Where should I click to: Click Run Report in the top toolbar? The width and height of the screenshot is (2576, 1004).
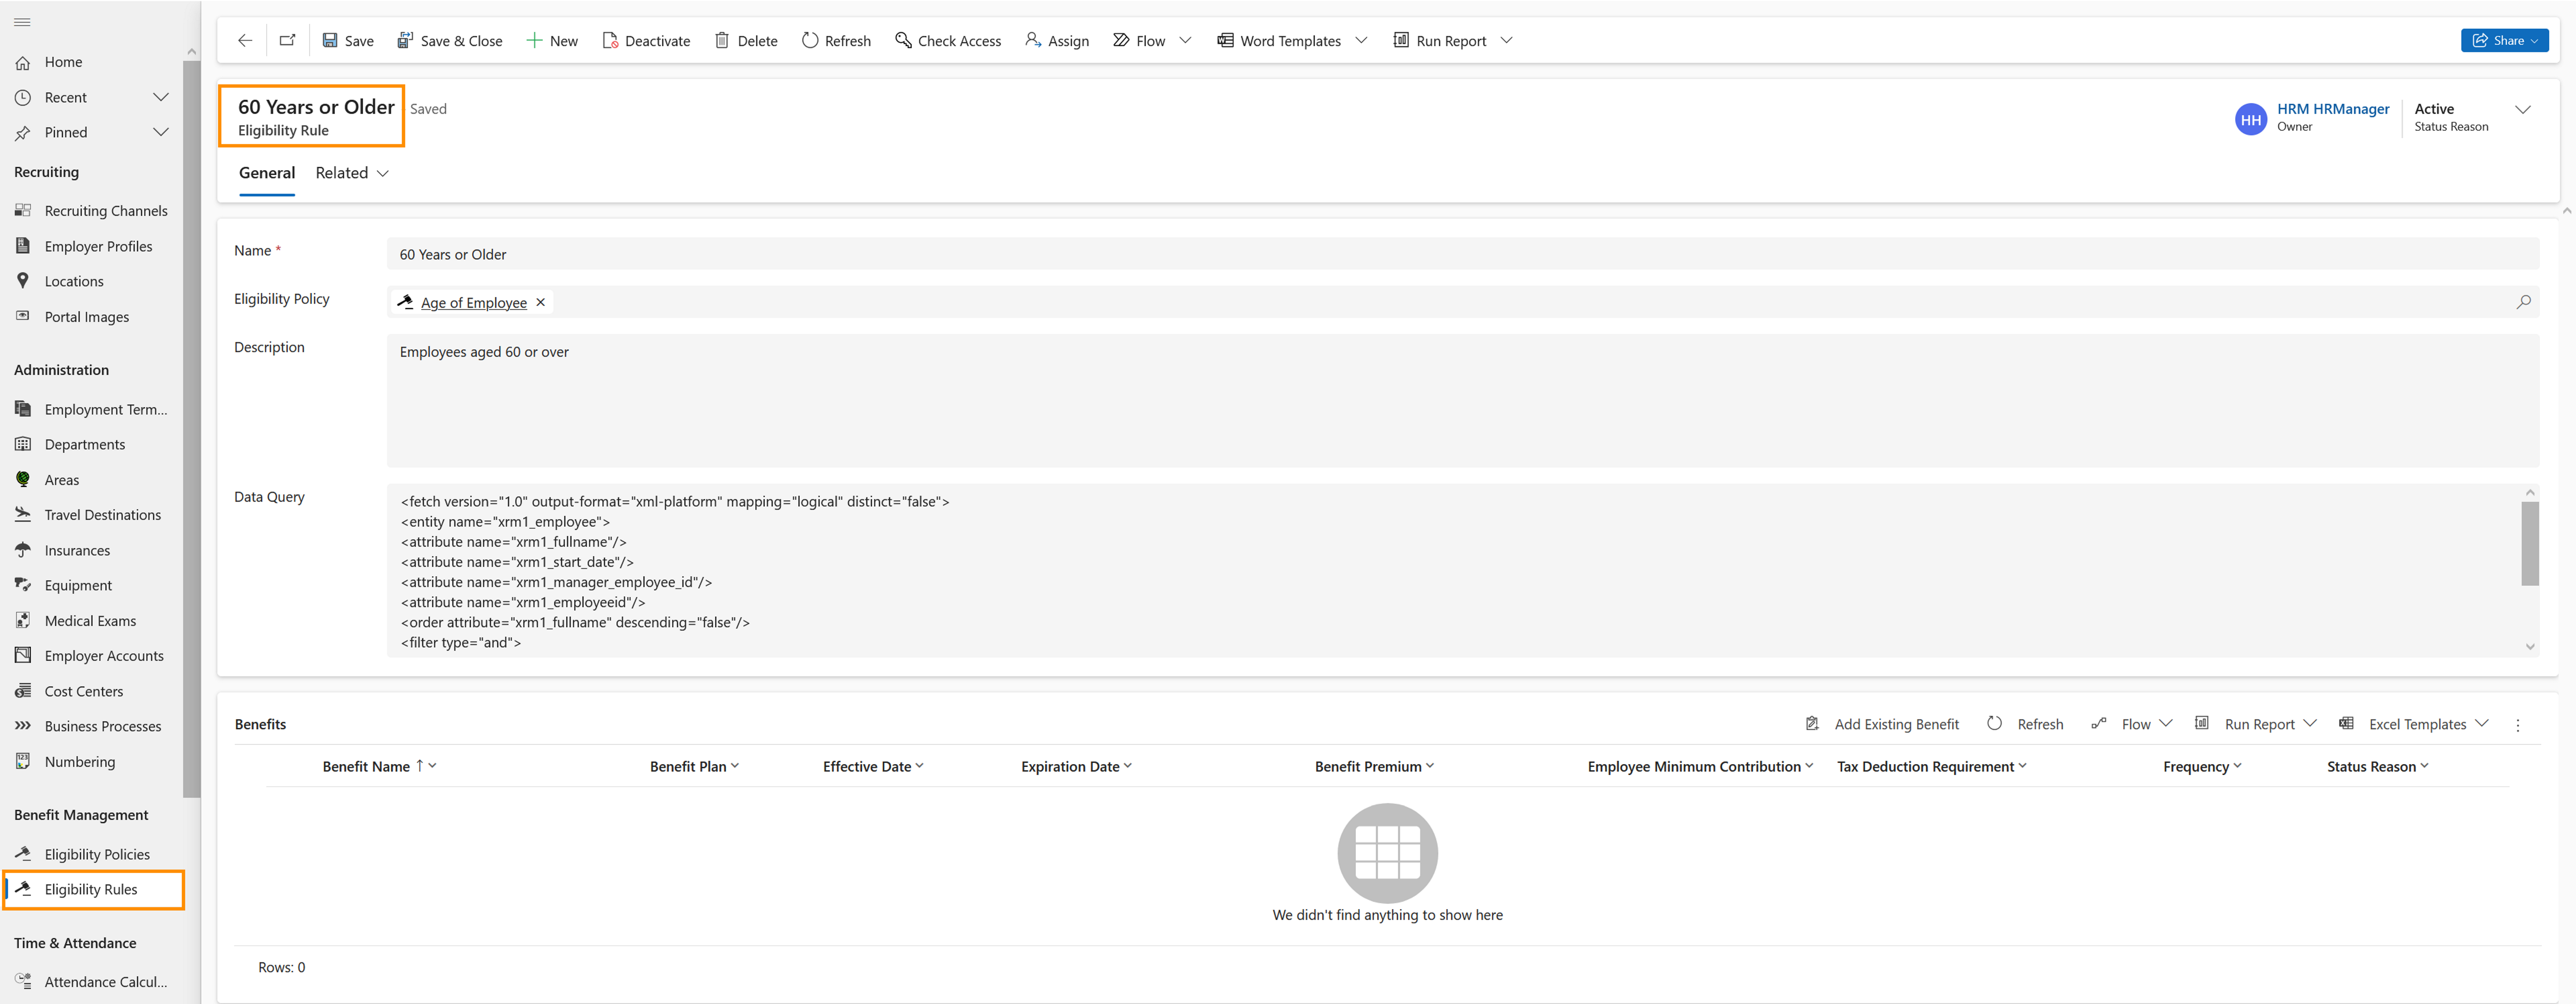click(1440, 41)
